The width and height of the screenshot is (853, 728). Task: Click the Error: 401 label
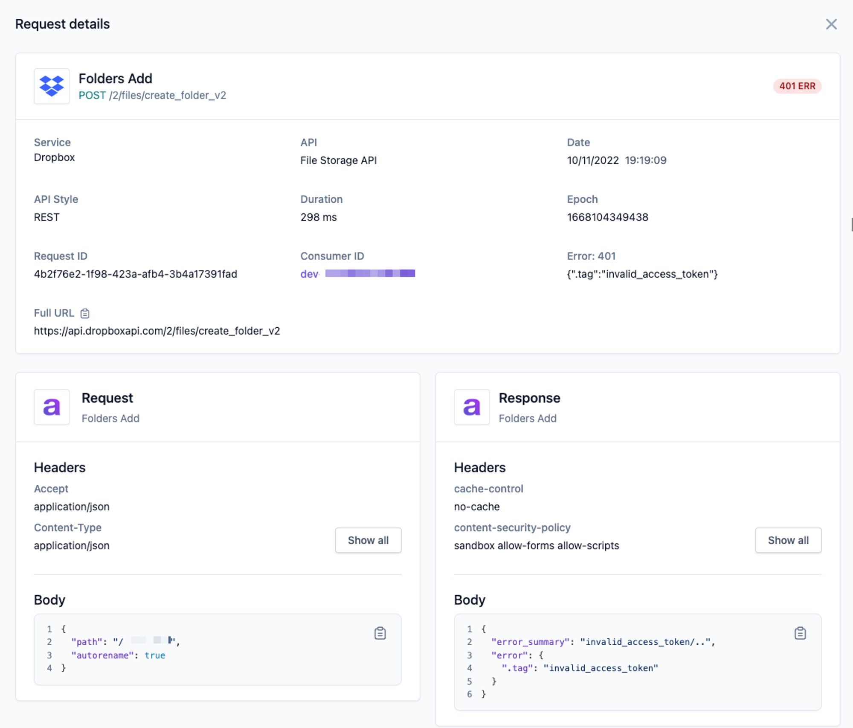(591, 256)
